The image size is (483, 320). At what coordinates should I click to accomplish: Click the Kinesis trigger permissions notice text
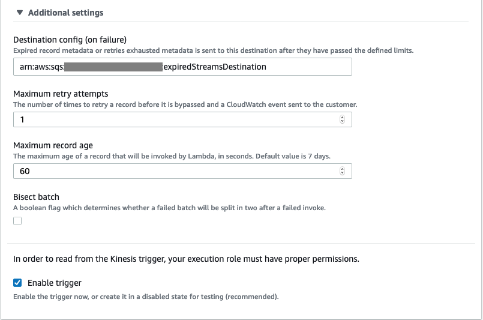(x=186, y=259)
